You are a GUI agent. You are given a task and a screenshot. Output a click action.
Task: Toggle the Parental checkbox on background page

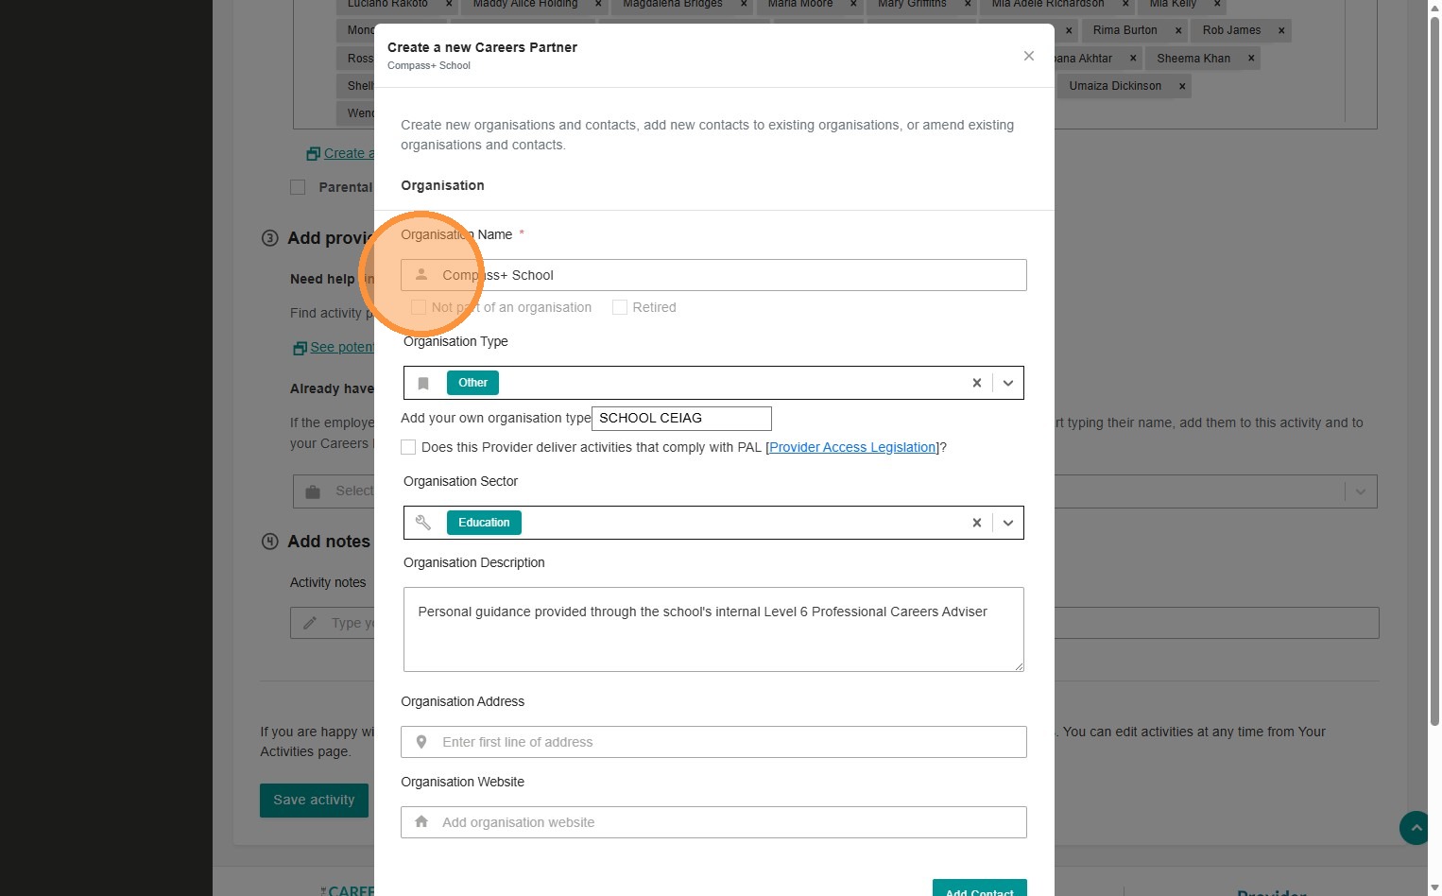coord(298,187)
